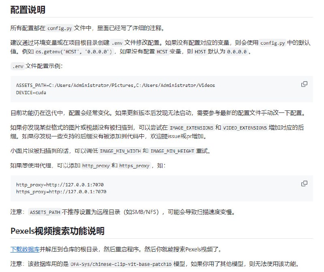Click the copy icon beside the proxy example

click(303, 183)
